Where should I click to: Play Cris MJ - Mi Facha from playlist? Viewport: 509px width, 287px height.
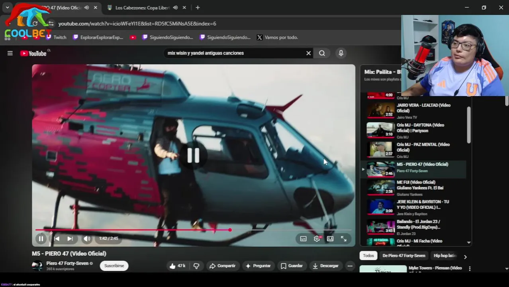pyautogui.click(x=413, y=242)
